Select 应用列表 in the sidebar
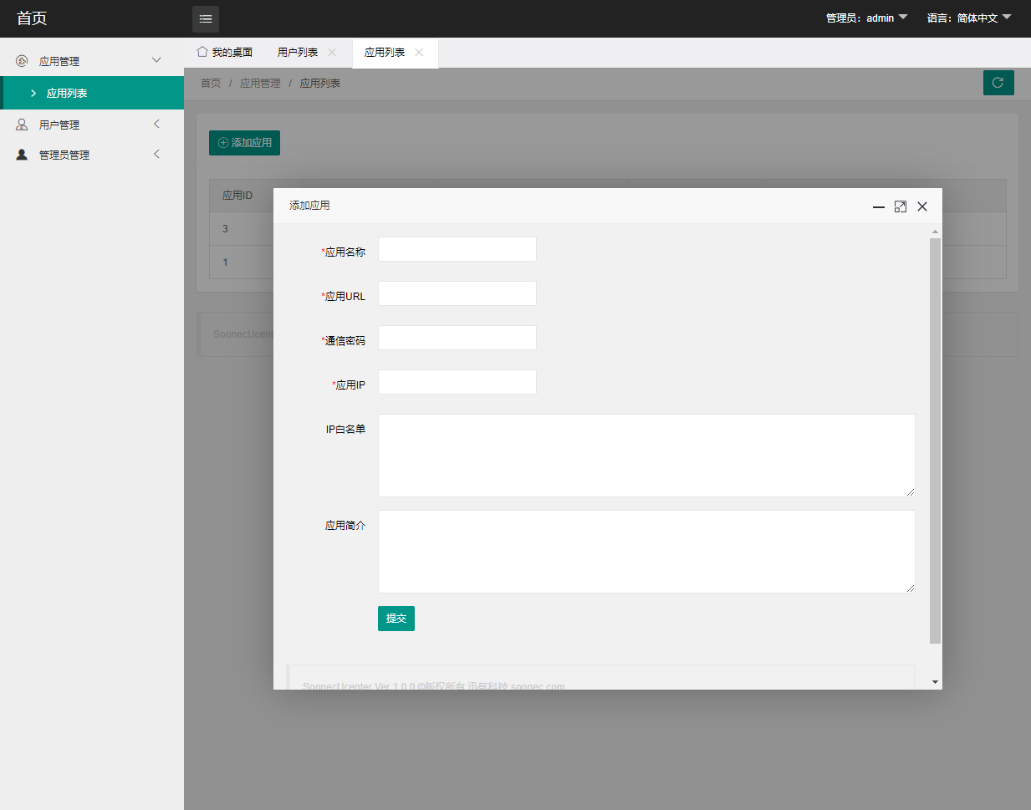Viewport: 1031px width, 810px height. click(67, 93)
